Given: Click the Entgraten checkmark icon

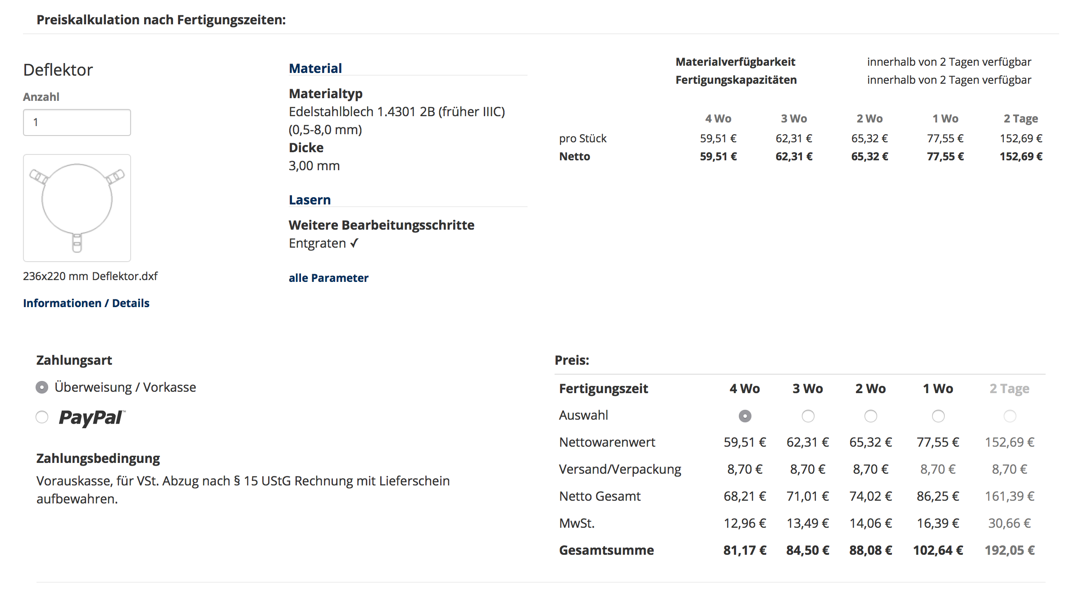Looking at the screenshot, I should pyautogui.click(x=355, y=243).
